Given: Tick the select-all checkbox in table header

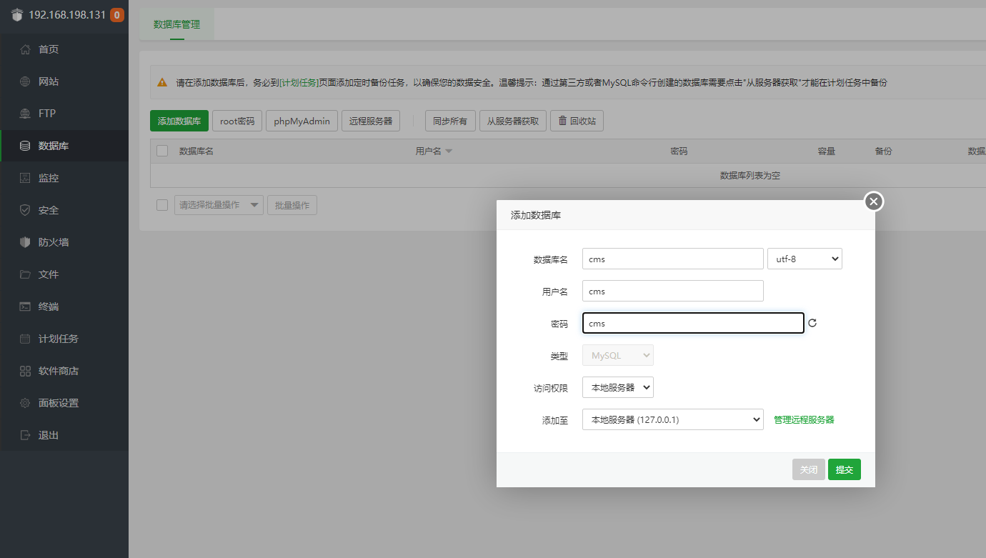Looking at the screenshot, I should pyautogui.click(x=162, y=151).
